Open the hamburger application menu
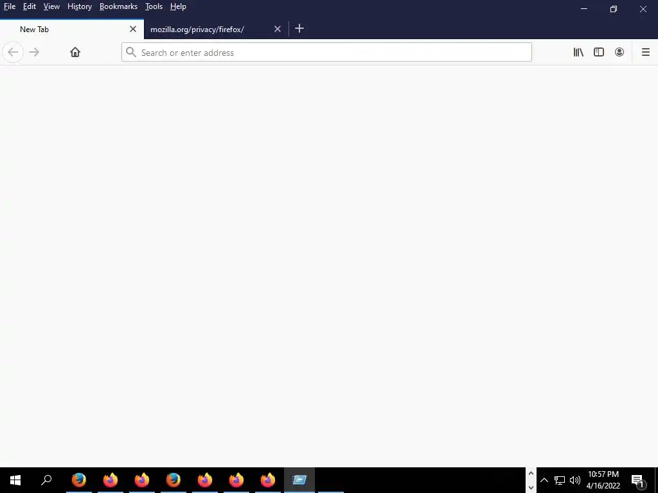The height and width of the screenshot is (493, 658). click(x=646, y=52)
